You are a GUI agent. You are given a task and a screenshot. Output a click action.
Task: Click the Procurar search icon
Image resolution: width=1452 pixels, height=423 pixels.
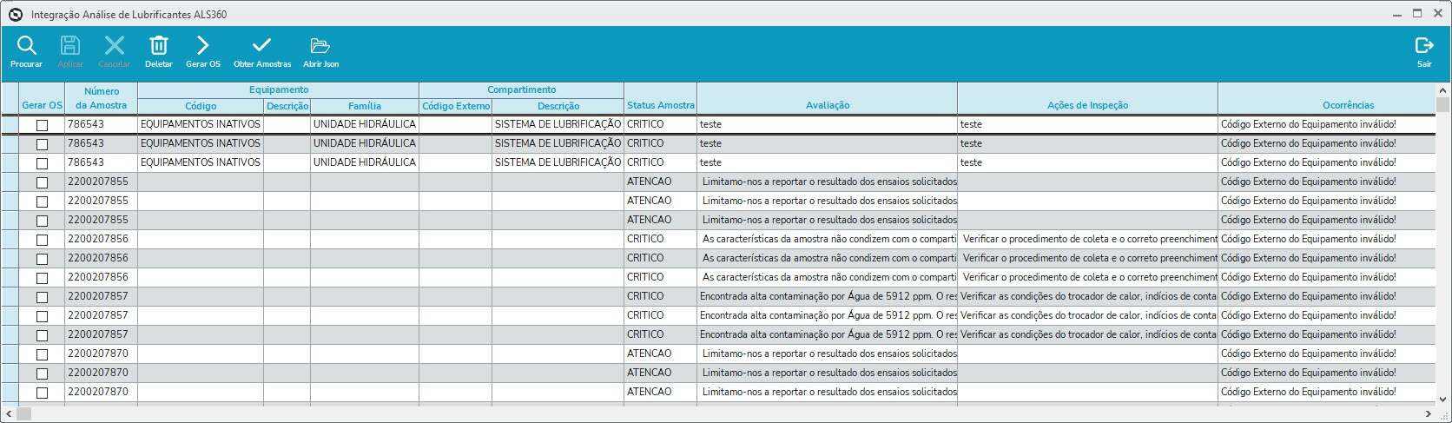26,46
